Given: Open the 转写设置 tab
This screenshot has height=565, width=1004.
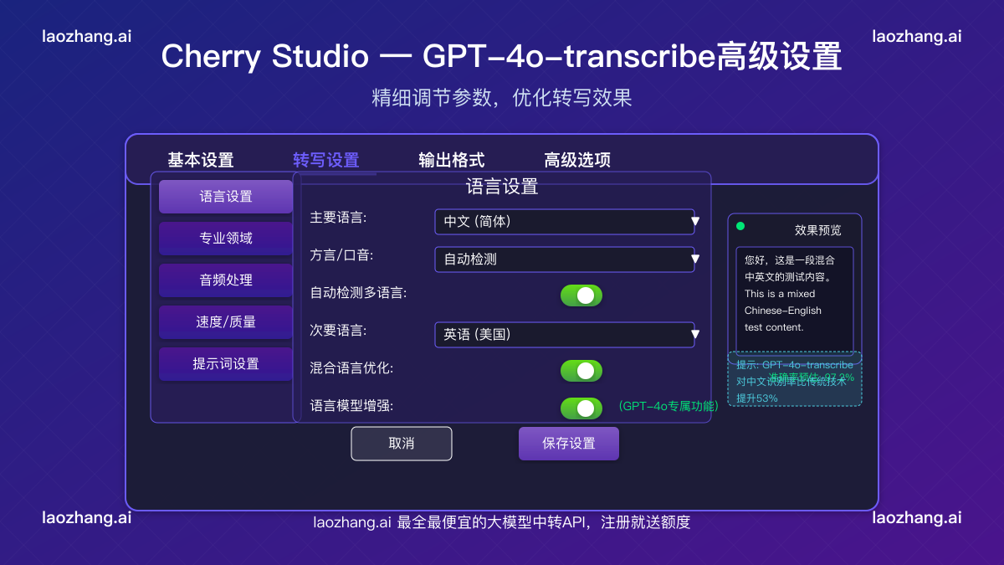Looking at the screenshot, I should click(x=326, y=160).
